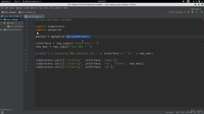Click the clock Wed 09:21 in top panel
This screenshot has width=204, height=114.
[102, 1]
